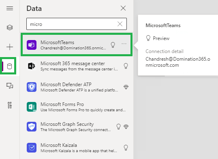Select the MicrosoftTeams connection row title

pos(57,42)
